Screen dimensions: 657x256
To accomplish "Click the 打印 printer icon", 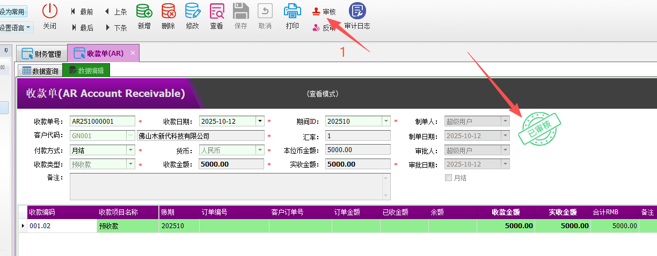I will [292, 11].
